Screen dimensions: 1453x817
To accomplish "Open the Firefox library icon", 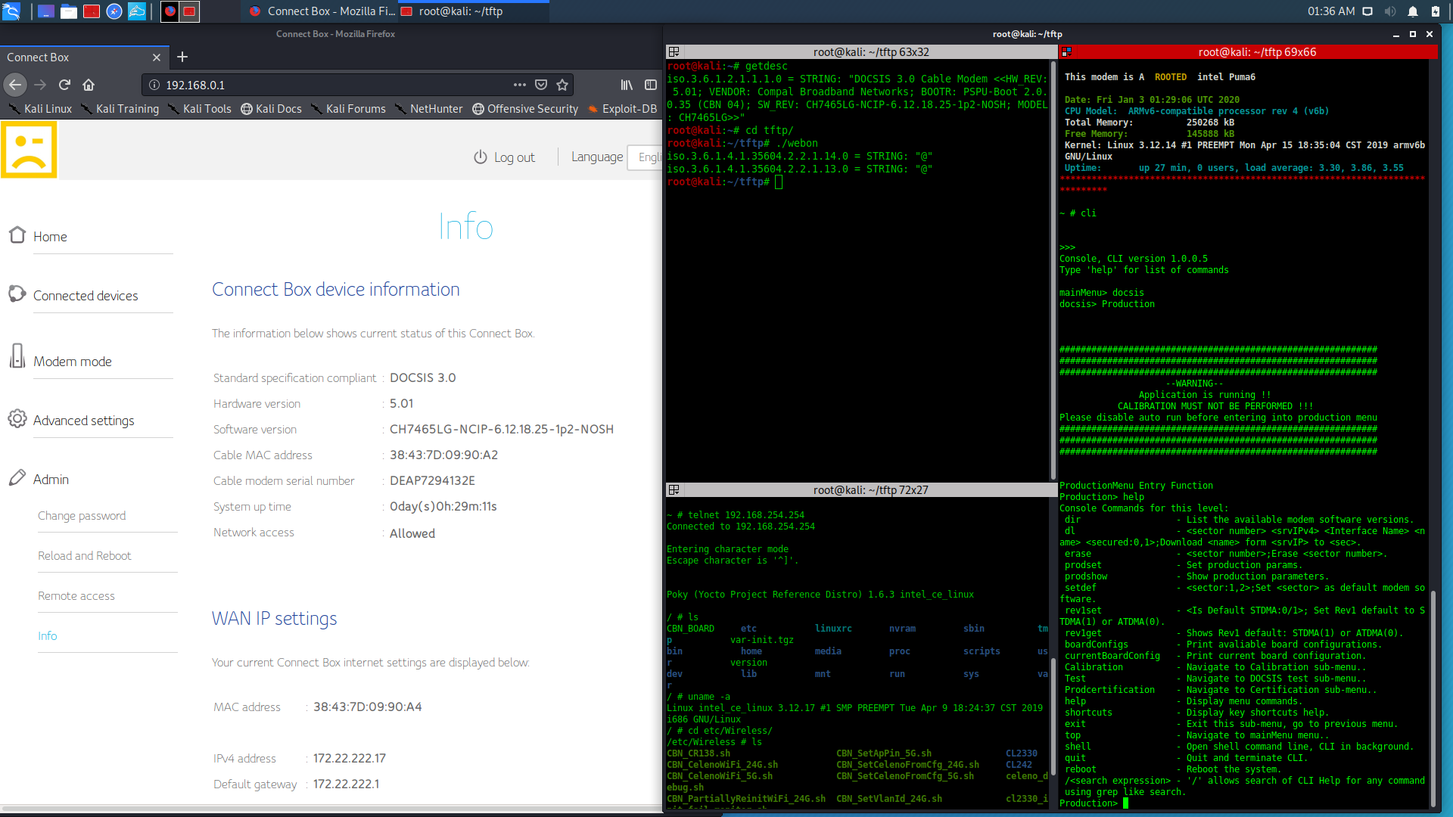I will coord(627,85).
